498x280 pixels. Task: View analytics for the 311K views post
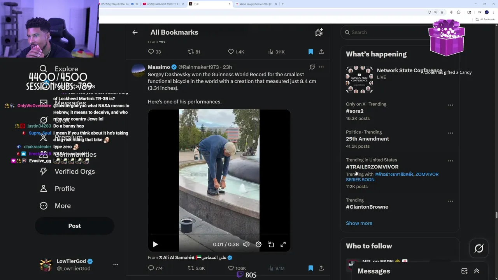click(277, 52)
